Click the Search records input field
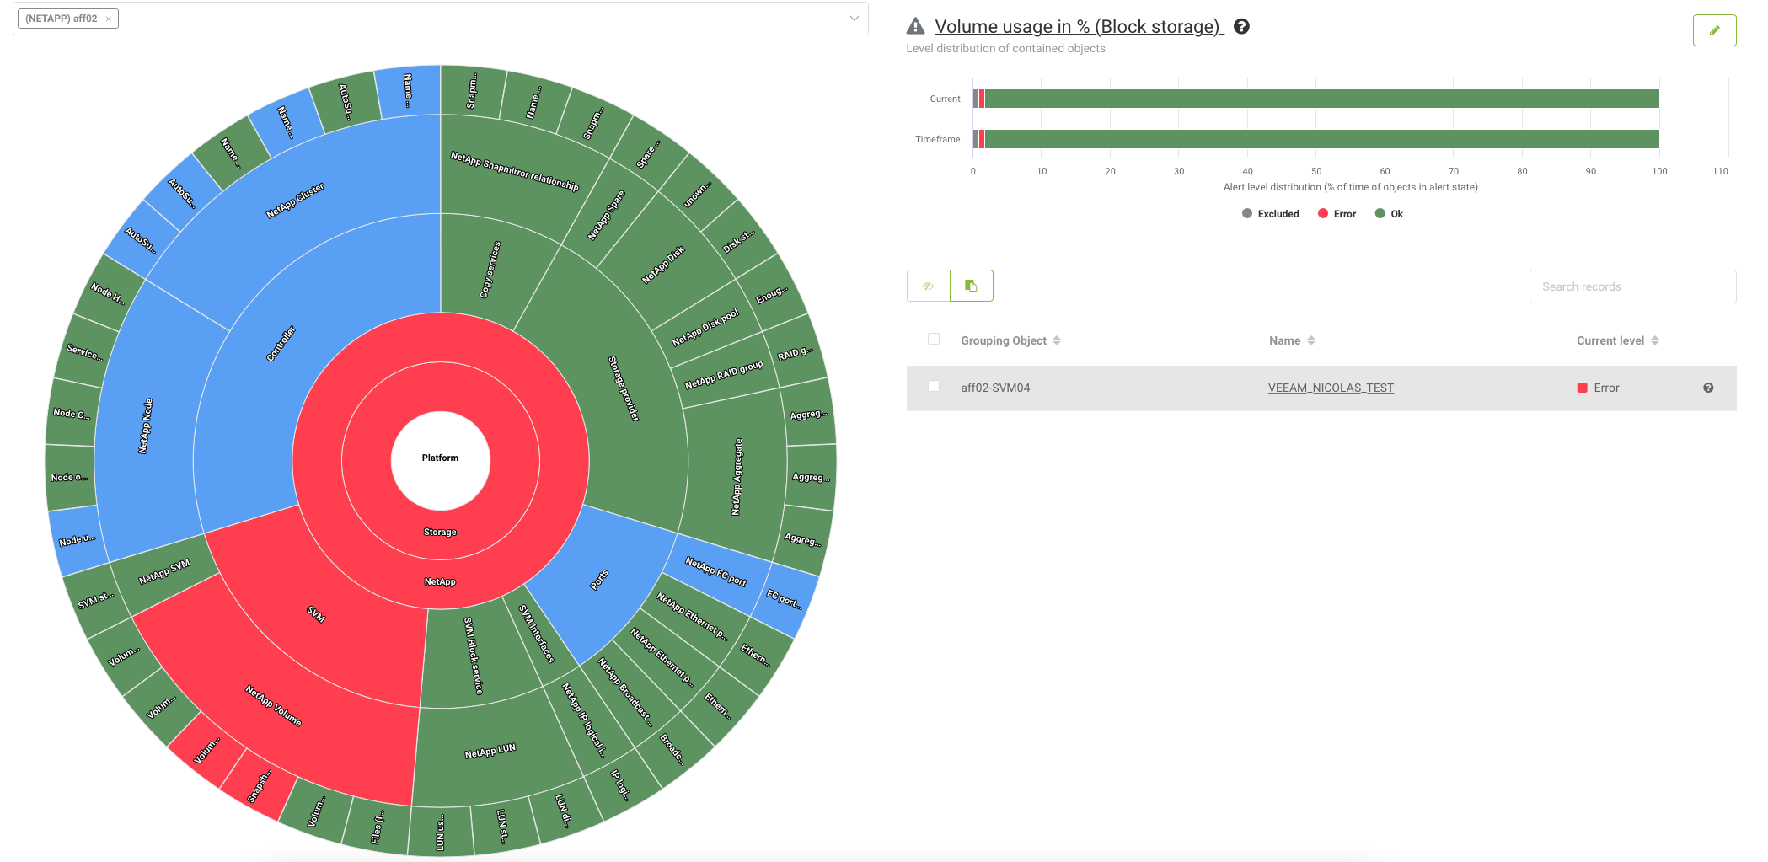This screenshot has width=1768, height=862. 1631,286
